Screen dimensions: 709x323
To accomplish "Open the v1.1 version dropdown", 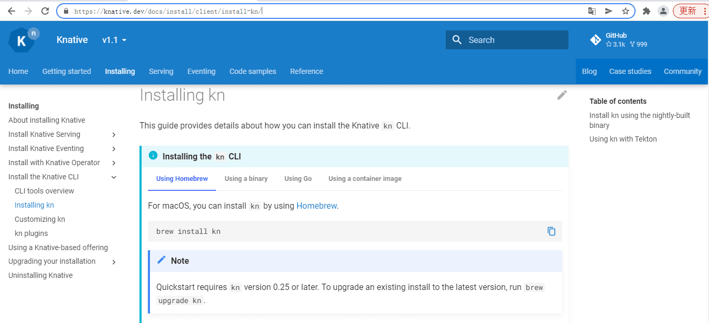I will (x=114, y=40).
